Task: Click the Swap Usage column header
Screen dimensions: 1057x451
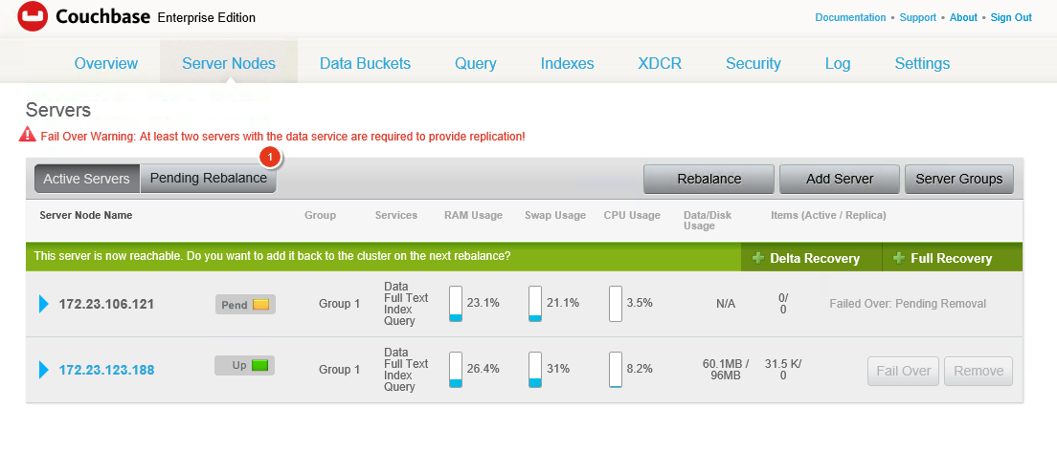Action: (555, 215)
